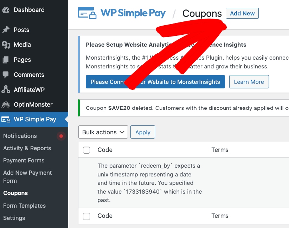289x228 pixels.
Task: Open the Bulk actions dropdown
Action: coord(103,132)
